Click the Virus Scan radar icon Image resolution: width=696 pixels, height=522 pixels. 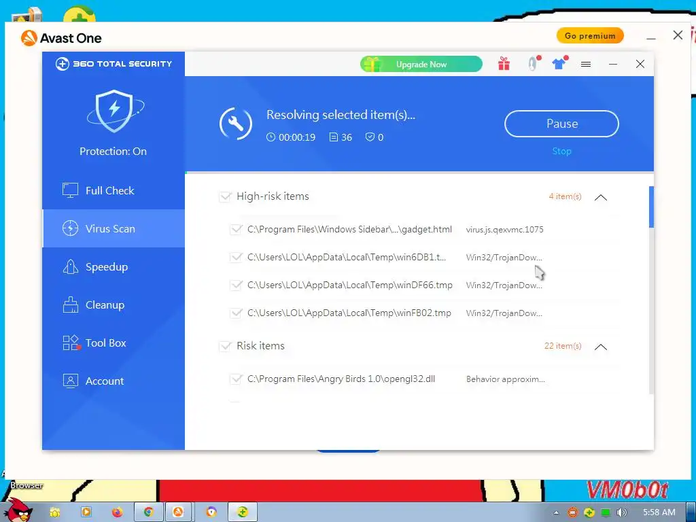[70, 228]
